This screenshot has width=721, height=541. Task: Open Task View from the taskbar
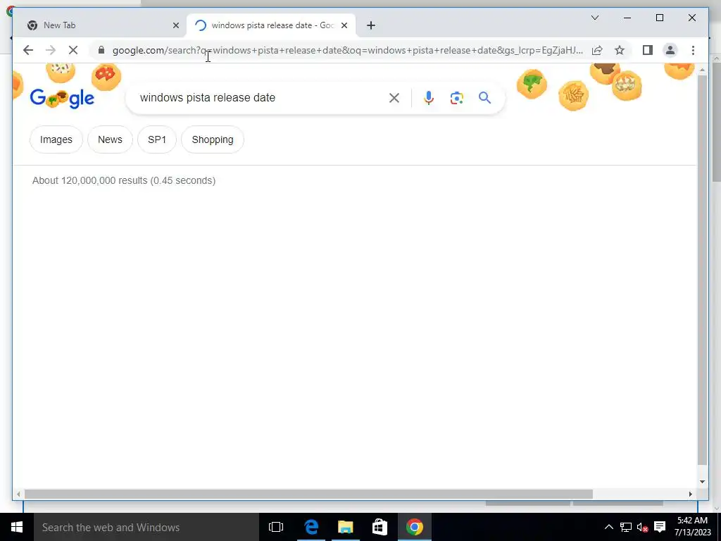(x=276, y=527)
